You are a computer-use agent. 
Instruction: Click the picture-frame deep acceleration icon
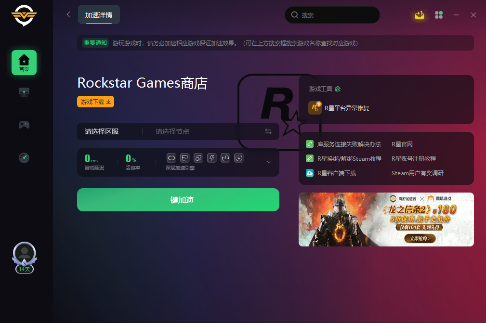coord(185,158)
